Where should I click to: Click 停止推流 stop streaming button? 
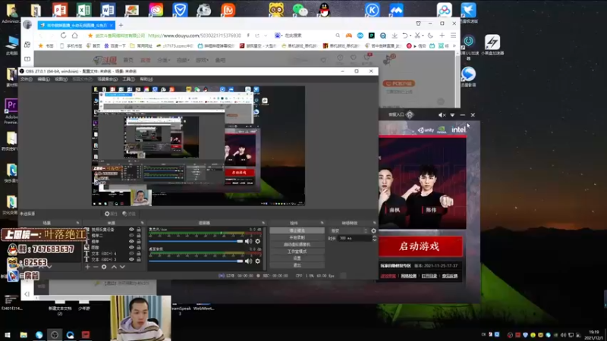click(x=297, y=230)
